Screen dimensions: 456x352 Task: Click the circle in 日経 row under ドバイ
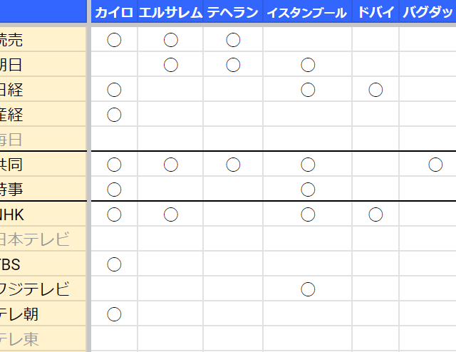point(375,90)
